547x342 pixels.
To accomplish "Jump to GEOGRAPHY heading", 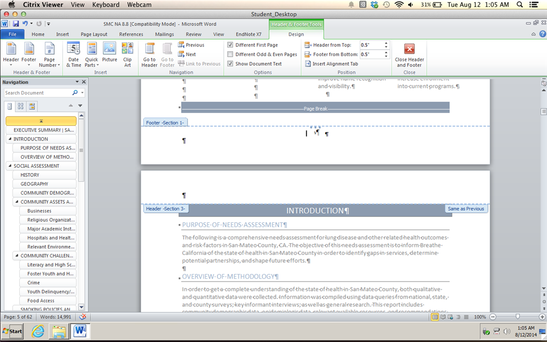I will pyautogui.click(x=44, y=184).
